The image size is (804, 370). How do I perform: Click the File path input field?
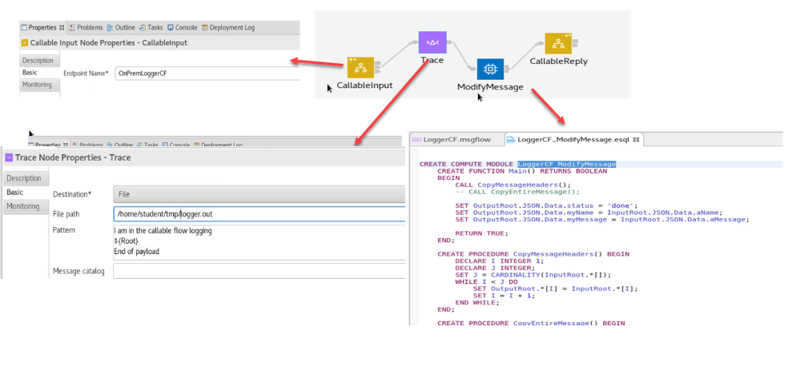(260, 213)
